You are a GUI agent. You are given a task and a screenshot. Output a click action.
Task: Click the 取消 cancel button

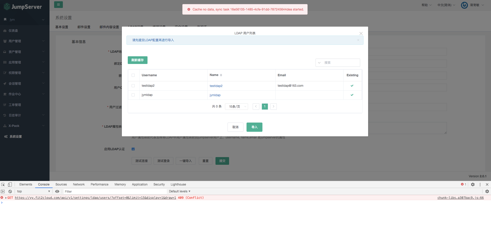point(235,127)
